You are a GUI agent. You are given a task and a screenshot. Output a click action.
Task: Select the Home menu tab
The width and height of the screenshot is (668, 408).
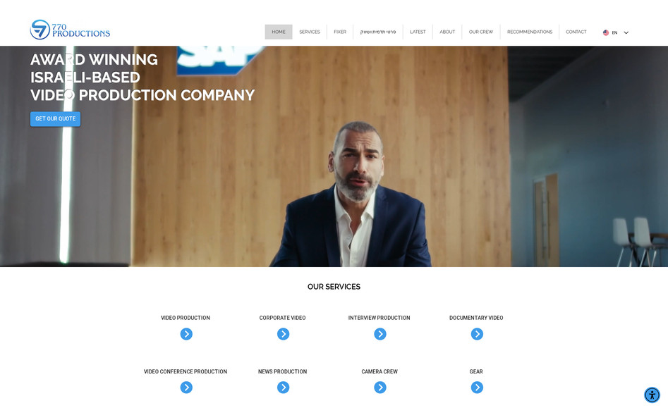pyautogui.click(x=279, y=32)
